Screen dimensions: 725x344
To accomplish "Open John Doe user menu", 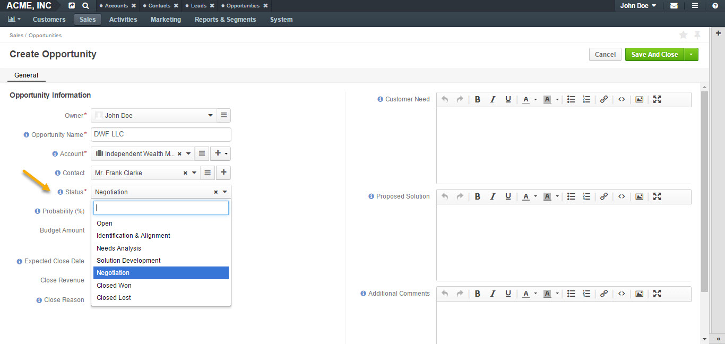I will pos(638,6).
